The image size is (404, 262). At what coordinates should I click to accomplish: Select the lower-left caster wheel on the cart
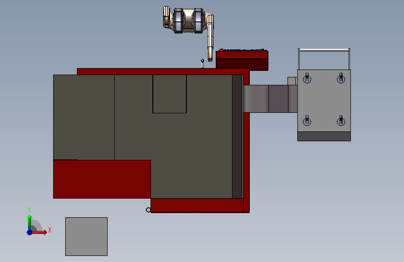307,121
